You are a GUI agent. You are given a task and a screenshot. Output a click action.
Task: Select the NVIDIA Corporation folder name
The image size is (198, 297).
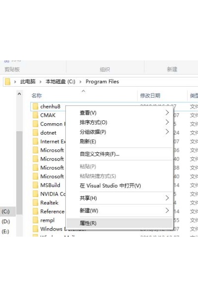tap(53, 194)
